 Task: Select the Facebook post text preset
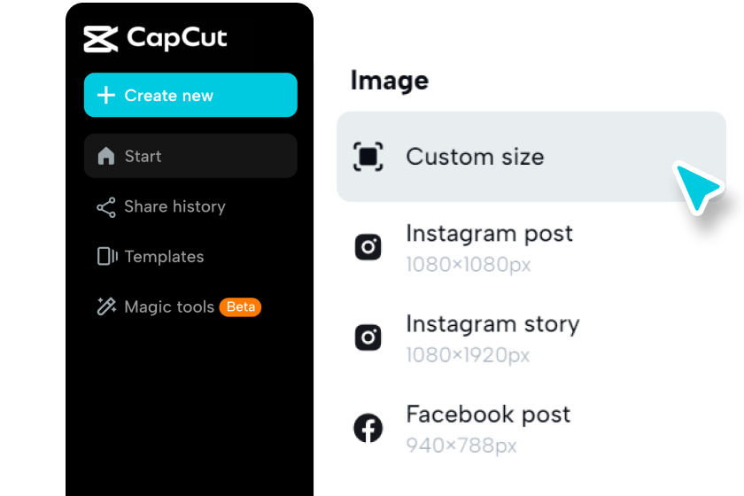488,415
